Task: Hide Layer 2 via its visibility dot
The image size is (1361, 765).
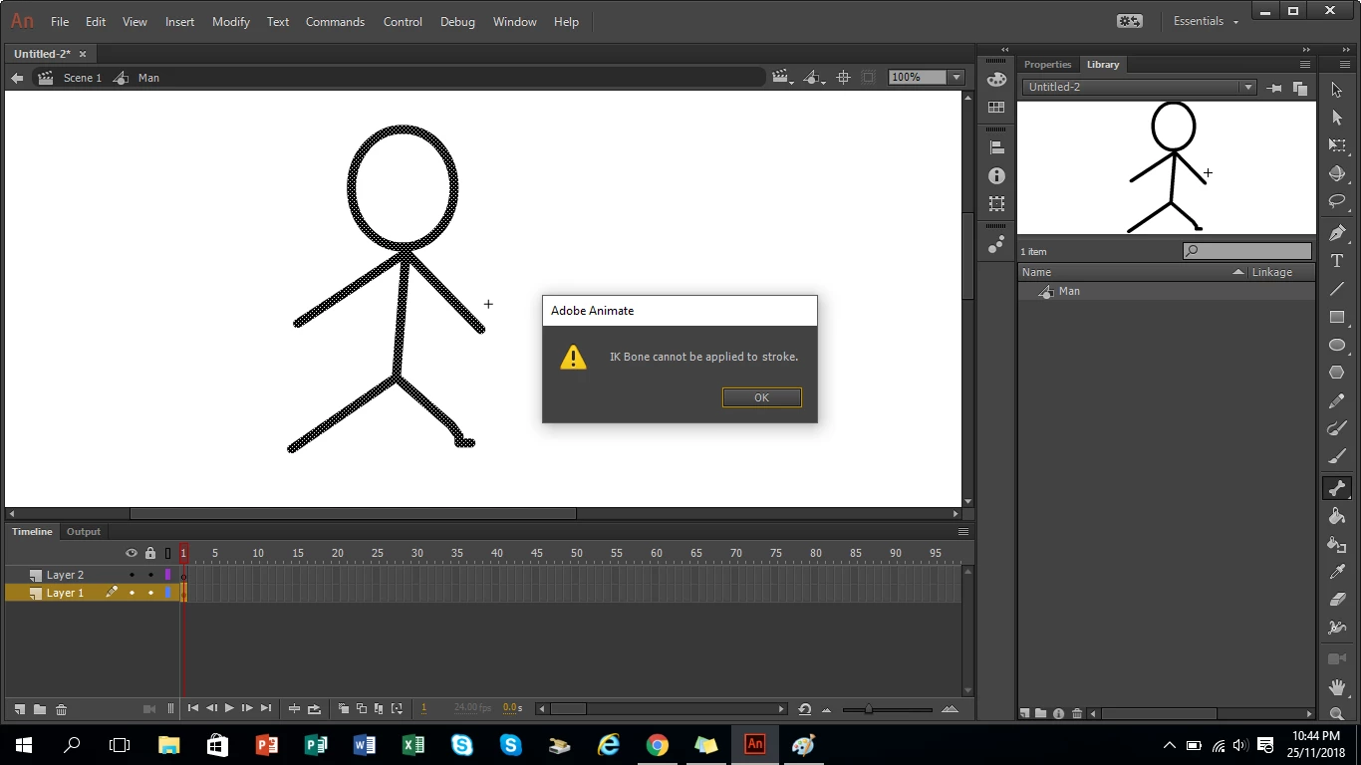Action: (132, 575)
